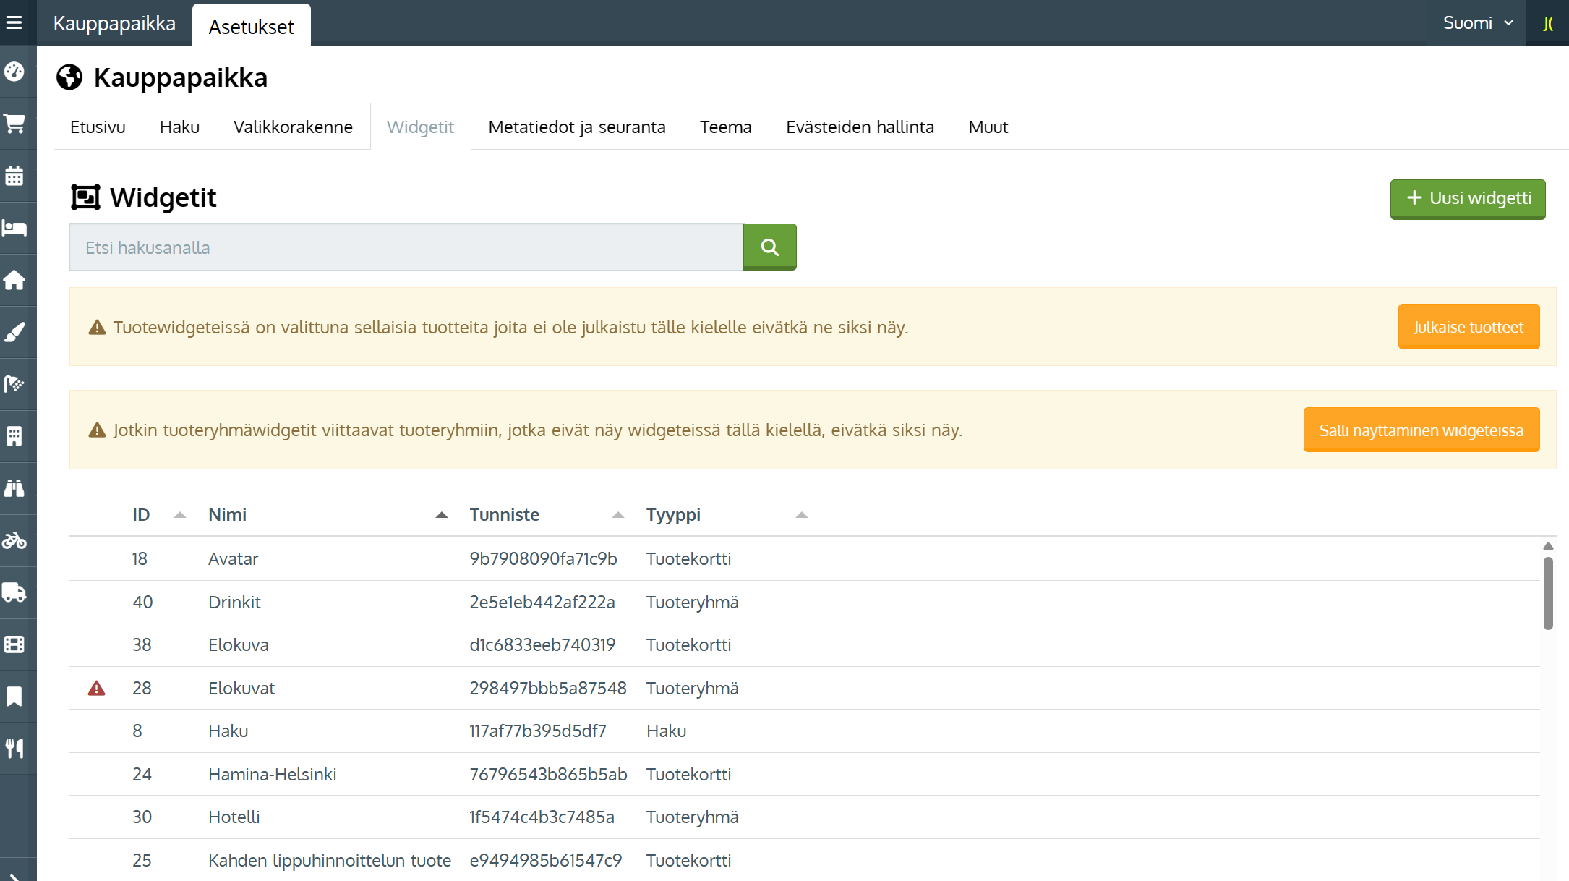
Task: Select the Avatar widget row name
Action: click(x=233, y=558)
